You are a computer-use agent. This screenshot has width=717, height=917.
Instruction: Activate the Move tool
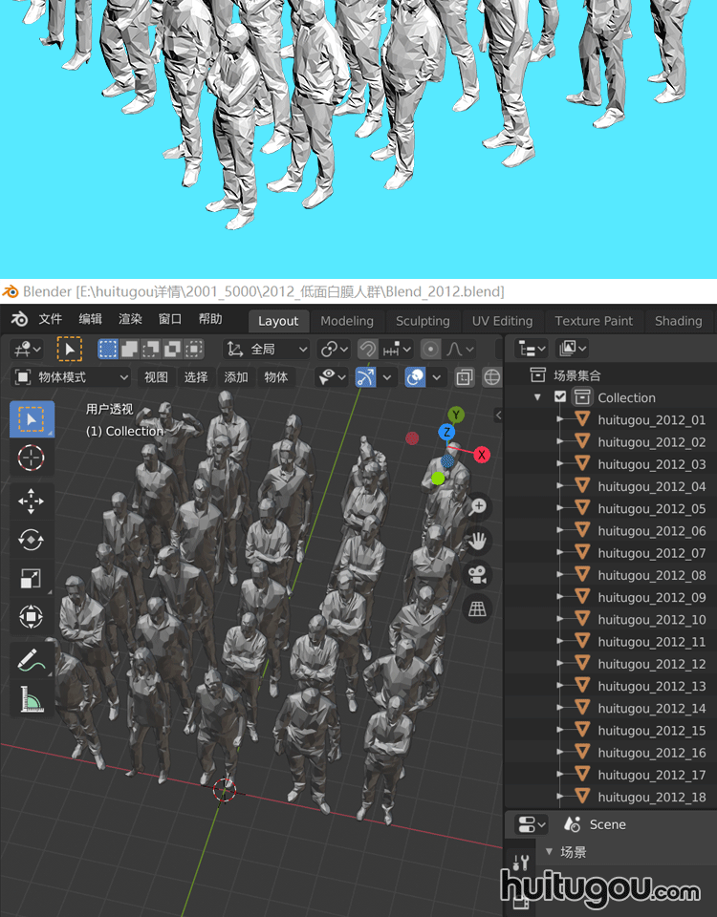coord(32,500)
